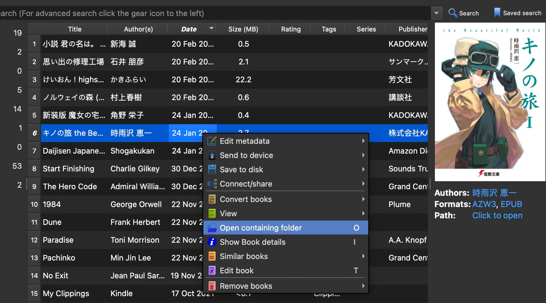Choose Edit book menu entry
Image resolution: width=546 pixels, height=303 pixels.
[x=286, y=271]
